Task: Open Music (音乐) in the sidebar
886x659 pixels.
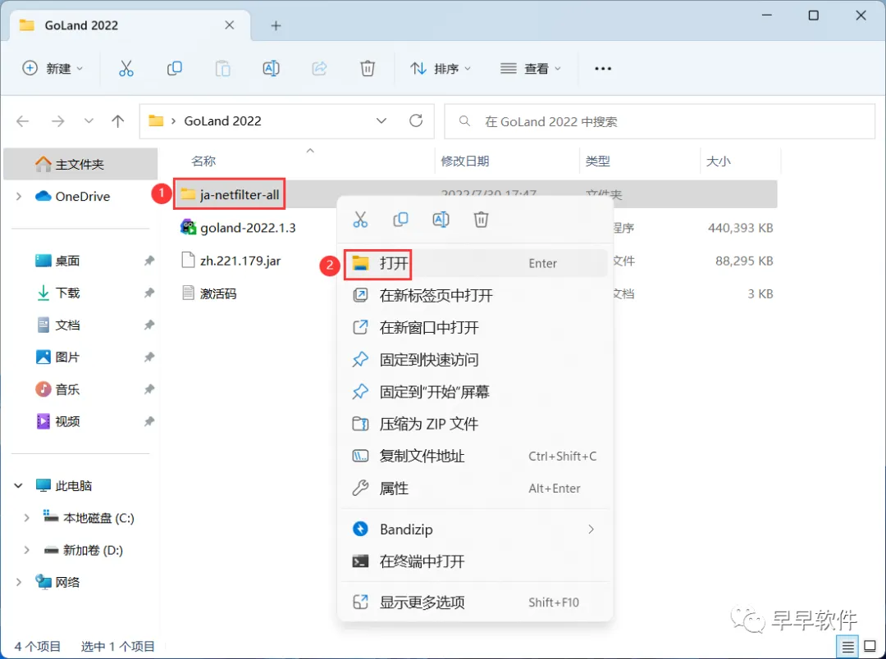Action: 57,389
